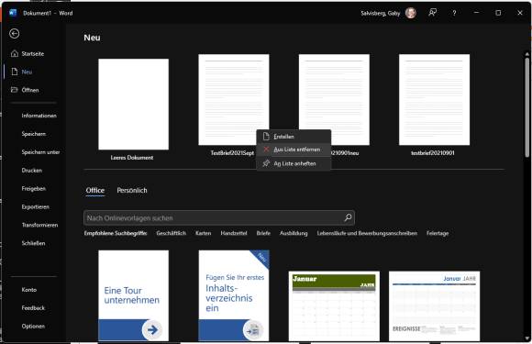The width and height of the screenshot is (532, 344).
Task: Click the Salvisberg, Gaby account name
Action: (381, 13)
